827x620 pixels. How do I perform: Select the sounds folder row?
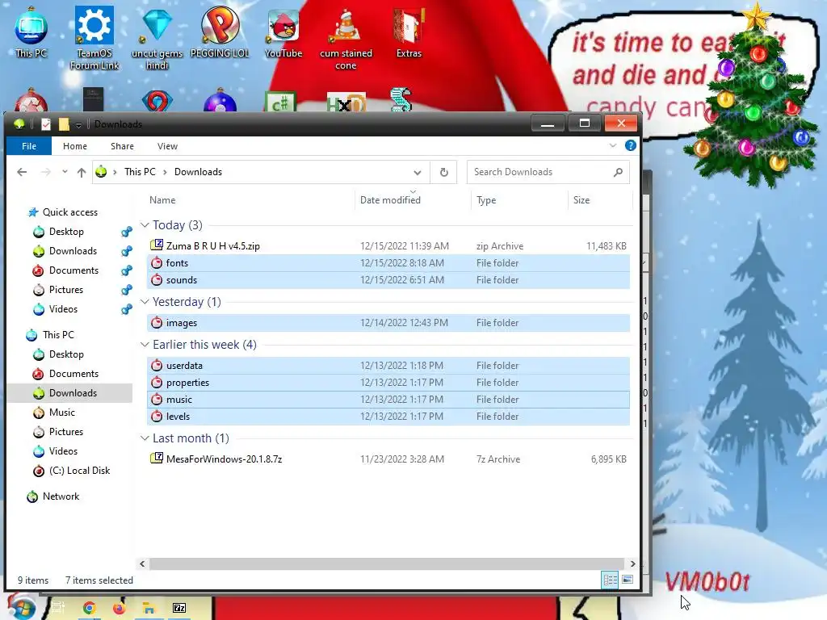[x=388, y=280]
